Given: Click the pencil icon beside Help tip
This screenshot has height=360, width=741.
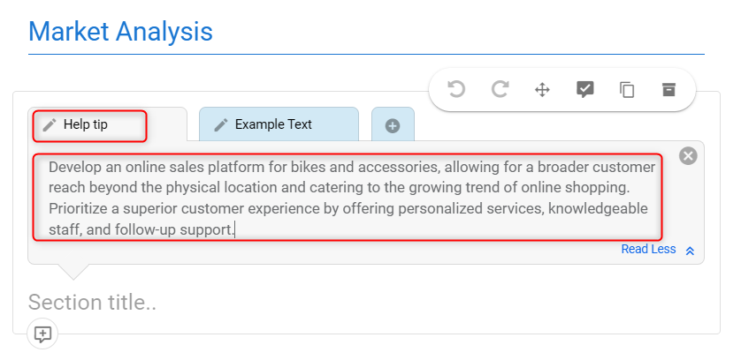Looking at the screenshot, I should tap(50, 125).
